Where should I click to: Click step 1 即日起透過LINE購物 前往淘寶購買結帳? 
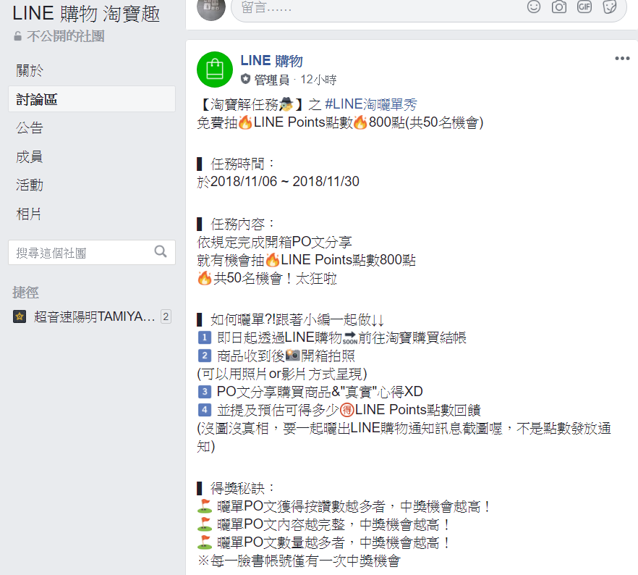pyautogui.click(x=341, y=337)
